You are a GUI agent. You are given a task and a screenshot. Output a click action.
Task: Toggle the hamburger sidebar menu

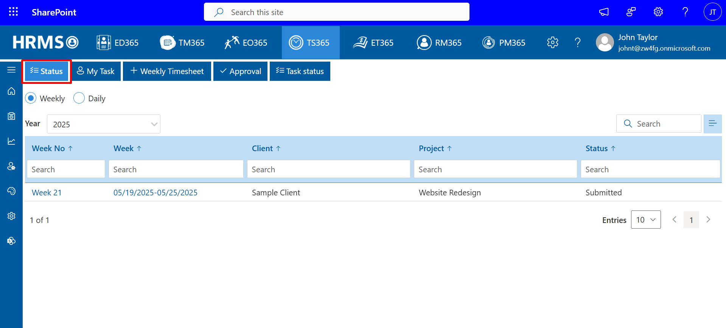pos(11,70)
